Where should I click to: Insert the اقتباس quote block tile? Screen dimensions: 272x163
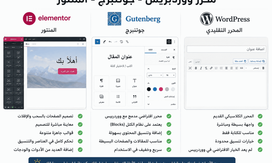(x=134, y=99)
